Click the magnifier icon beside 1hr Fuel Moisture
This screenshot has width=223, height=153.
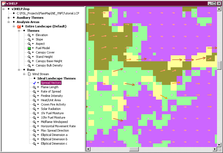[34, 113]
